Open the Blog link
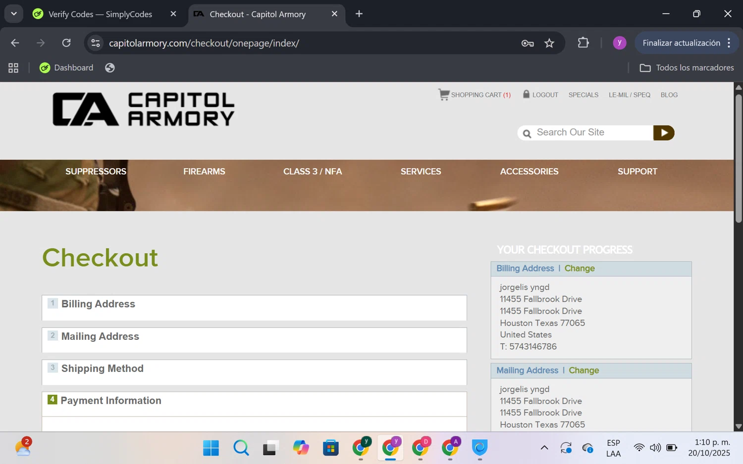Viewport: 743px width, 464px height. [669, 95]
